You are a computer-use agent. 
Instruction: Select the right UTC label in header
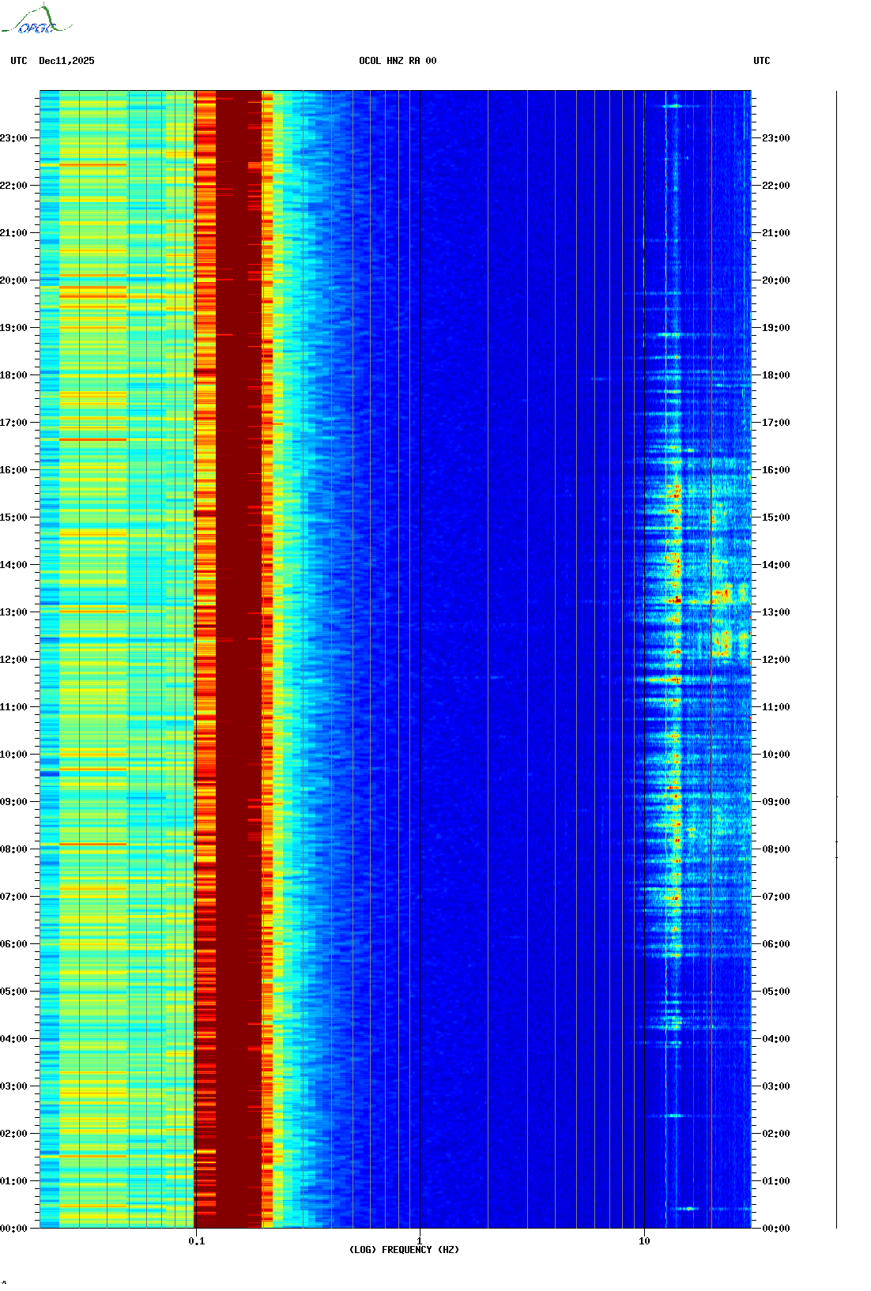762,61
